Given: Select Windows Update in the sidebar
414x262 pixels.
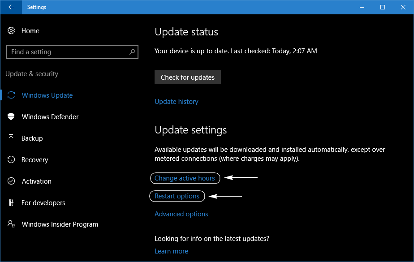Looking at the screenshot, I should coord(47,95).
